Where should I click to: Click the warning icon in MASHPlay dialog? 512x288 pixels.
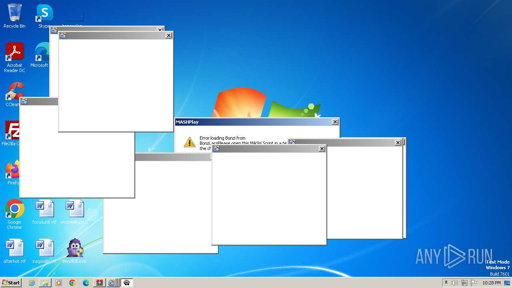(x=190, y=142)
